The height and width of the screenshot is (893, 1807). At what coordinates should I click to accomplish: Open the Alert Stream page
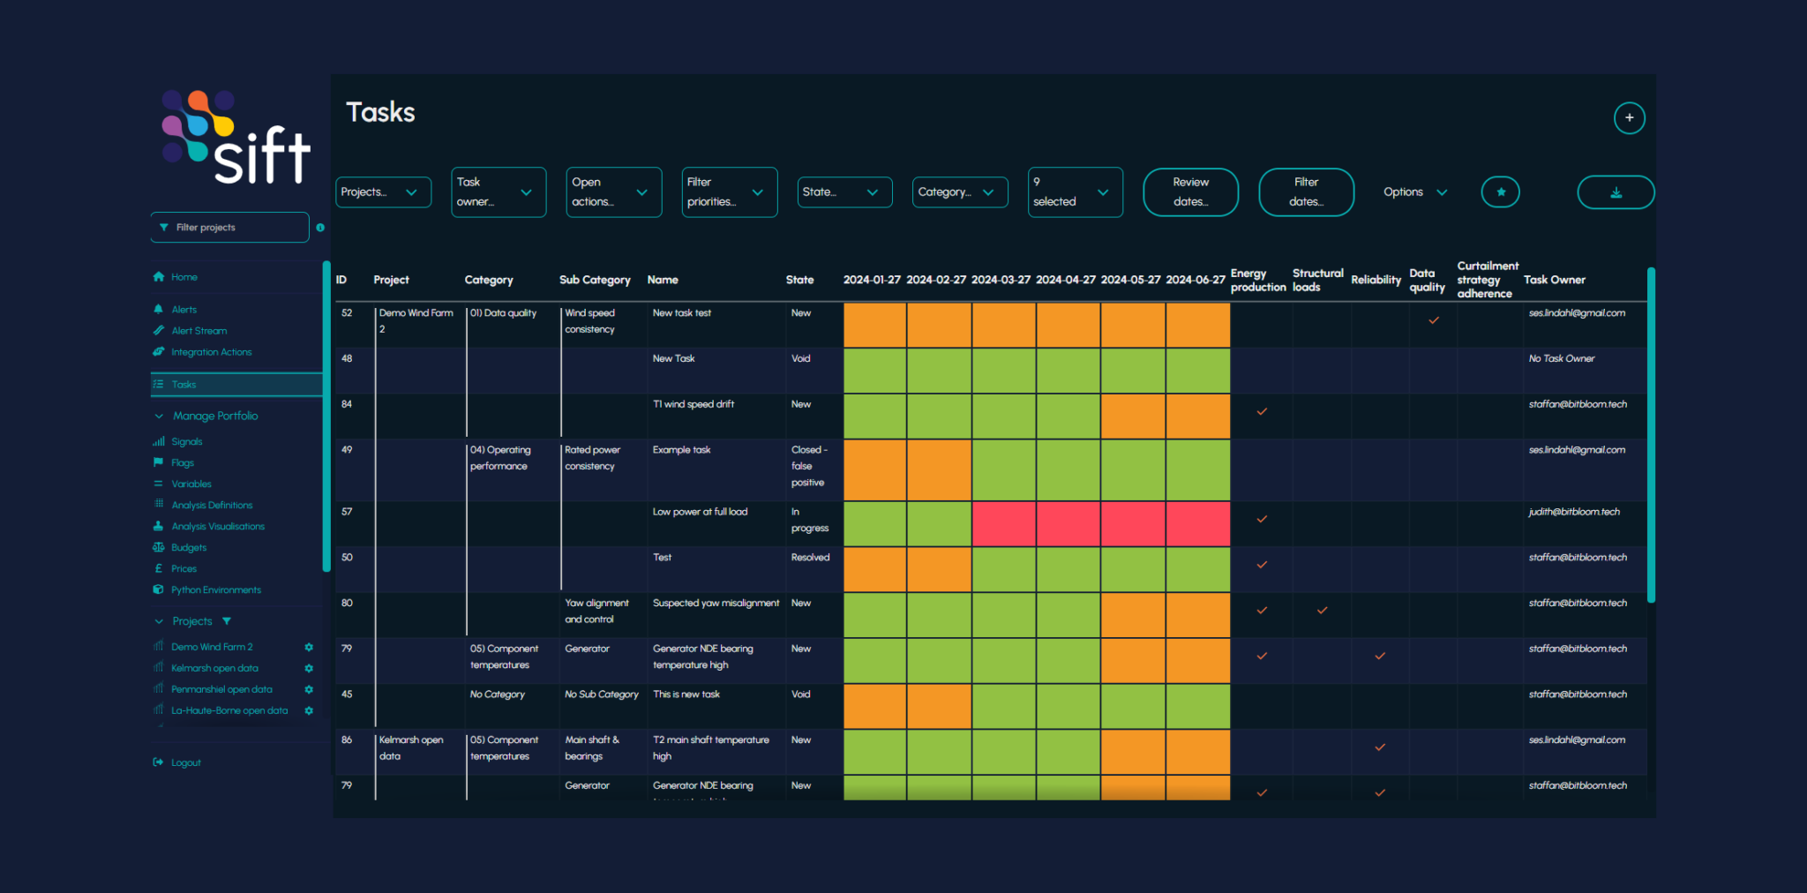200,330
